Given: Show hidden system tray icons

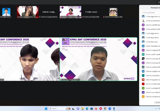Looking at the screenshot, I should click(156, 109).
